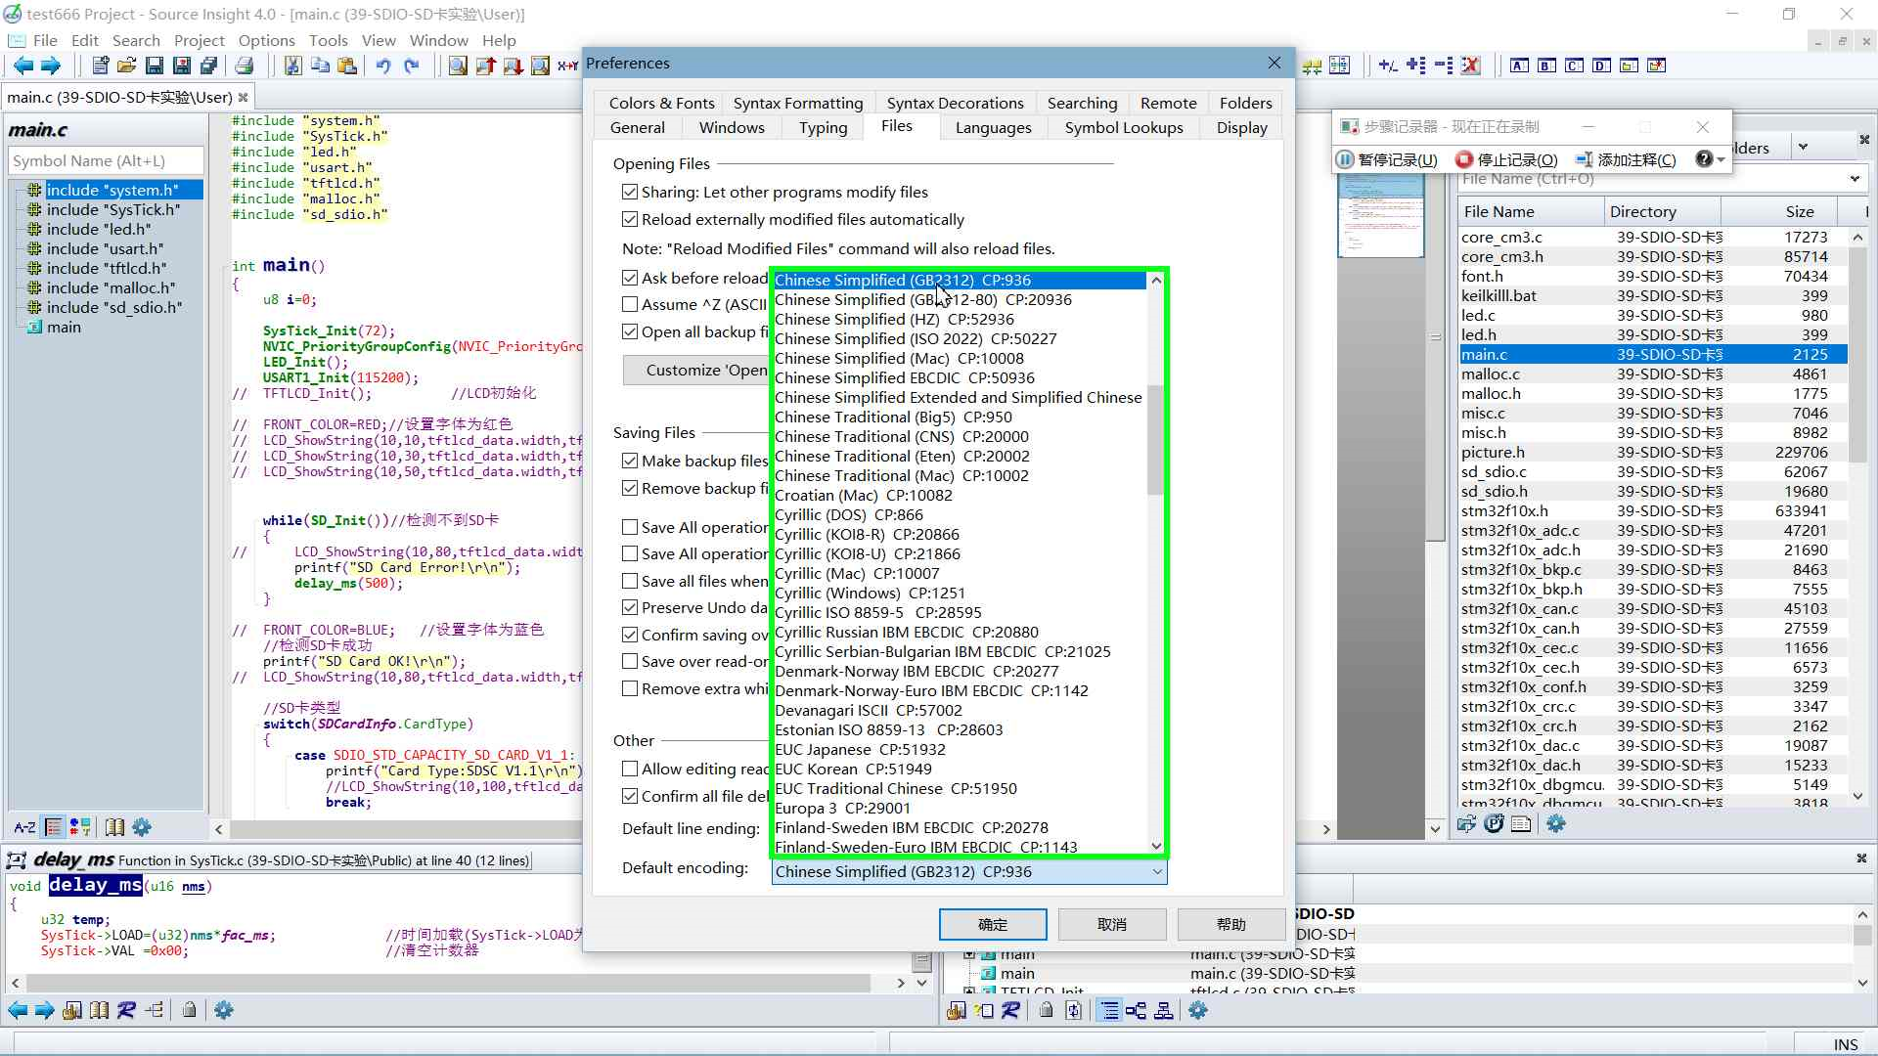Toggle Sharing: Let other programs modify files

coord(630,192)
